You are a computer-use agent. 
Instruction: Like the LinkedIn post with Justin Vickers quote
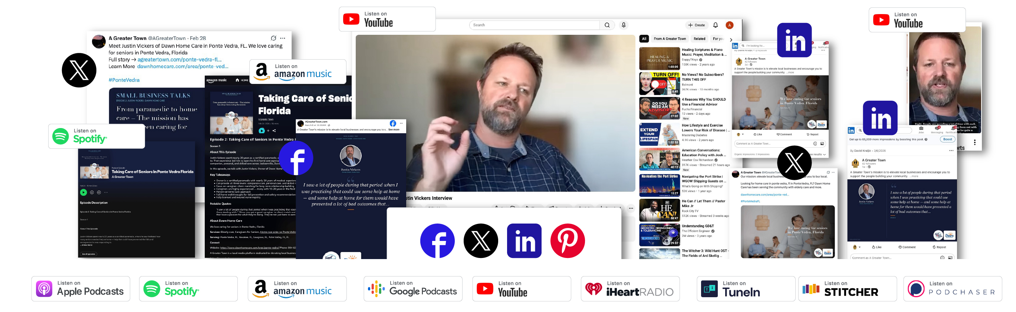(877, 247)
